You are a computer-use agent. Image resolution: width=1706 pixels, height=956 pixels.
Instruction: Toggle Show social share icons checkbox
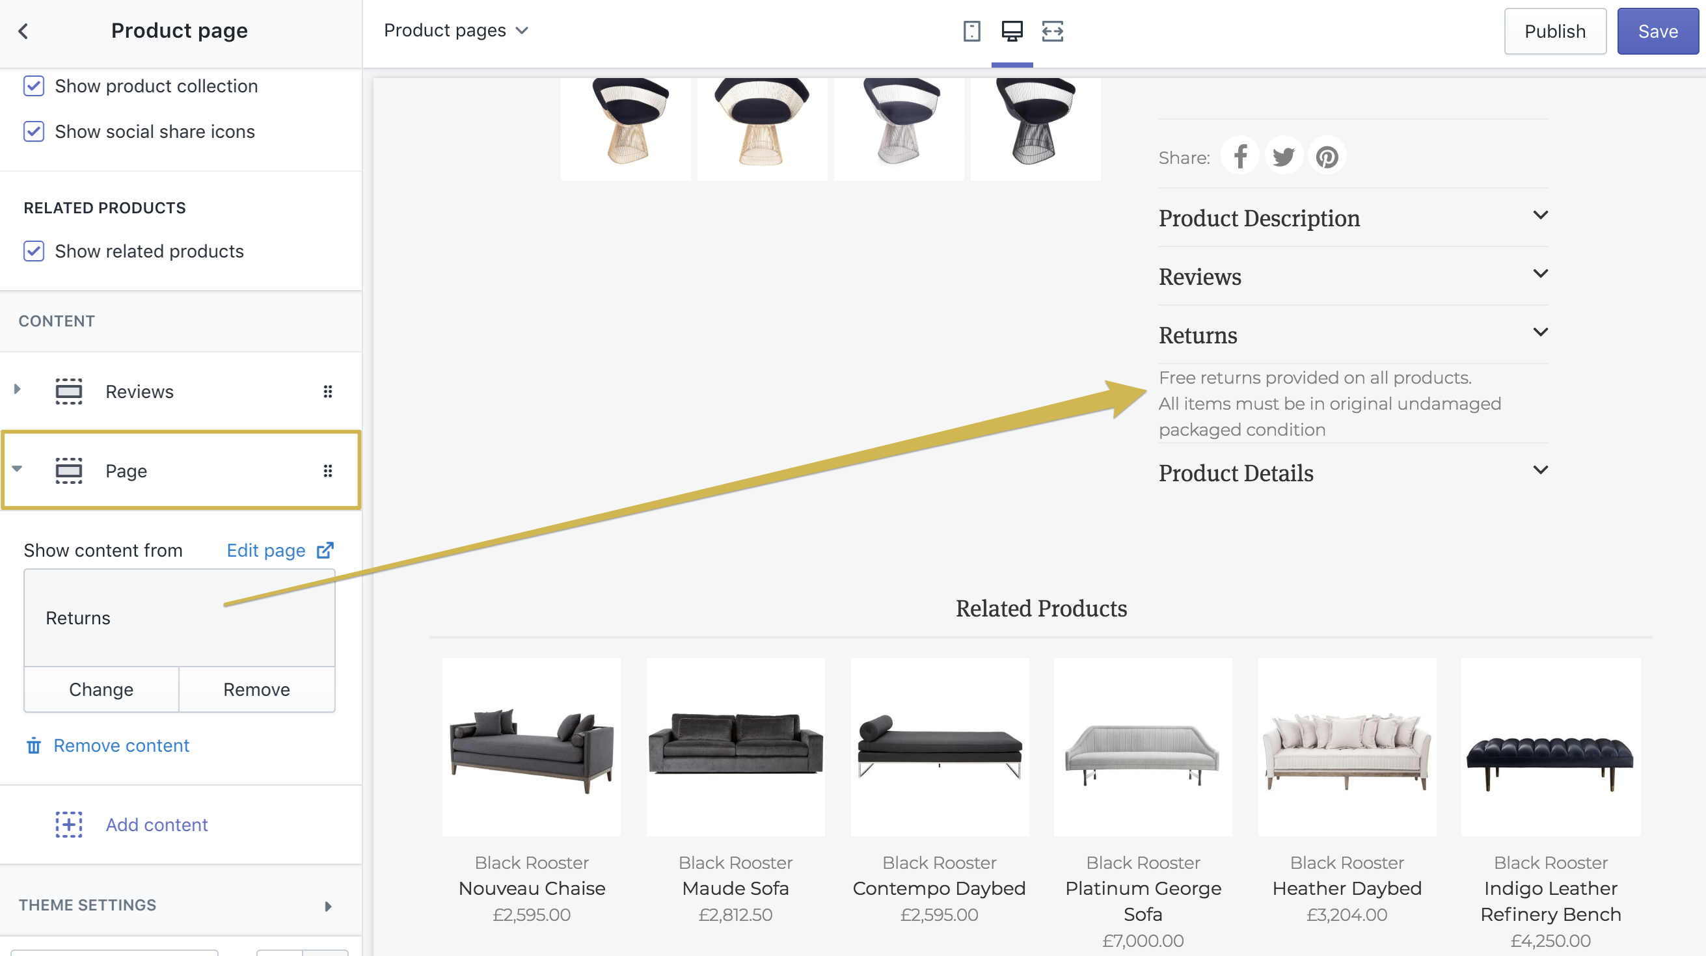point(34,132)
